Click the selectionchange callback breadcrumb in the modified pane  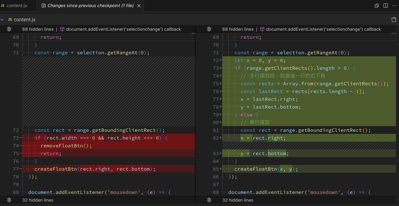coord(323,29)
